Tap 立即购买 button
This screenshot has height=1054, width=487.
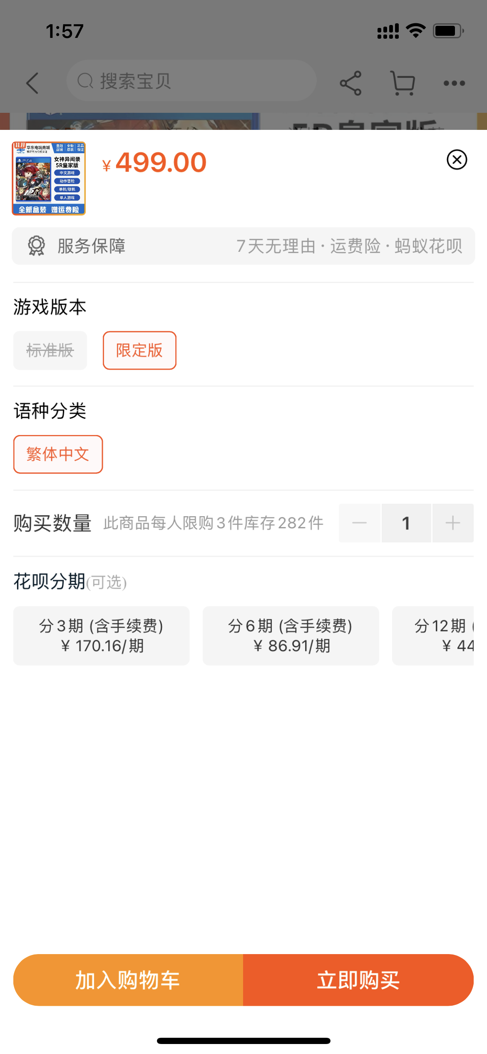click(x=358, y=980)
